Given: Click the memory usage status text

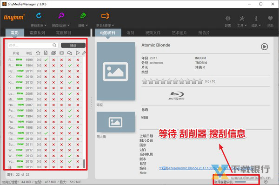Looking at the screenshot, I should [x=42, y=182].
